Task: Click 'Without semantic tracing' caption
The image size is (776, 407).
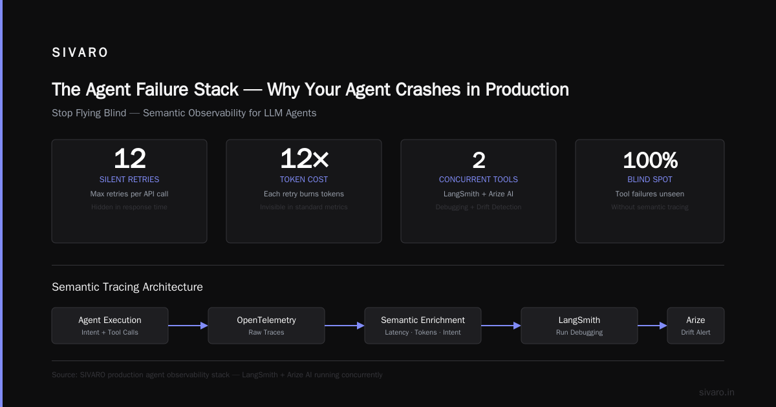Action: (650, 207)
